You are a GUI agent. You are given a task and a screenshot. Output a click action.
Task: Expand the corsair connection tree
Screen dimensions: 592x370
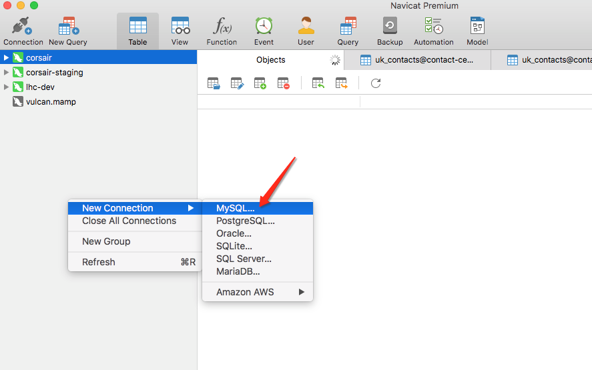(x=6, y=58)
